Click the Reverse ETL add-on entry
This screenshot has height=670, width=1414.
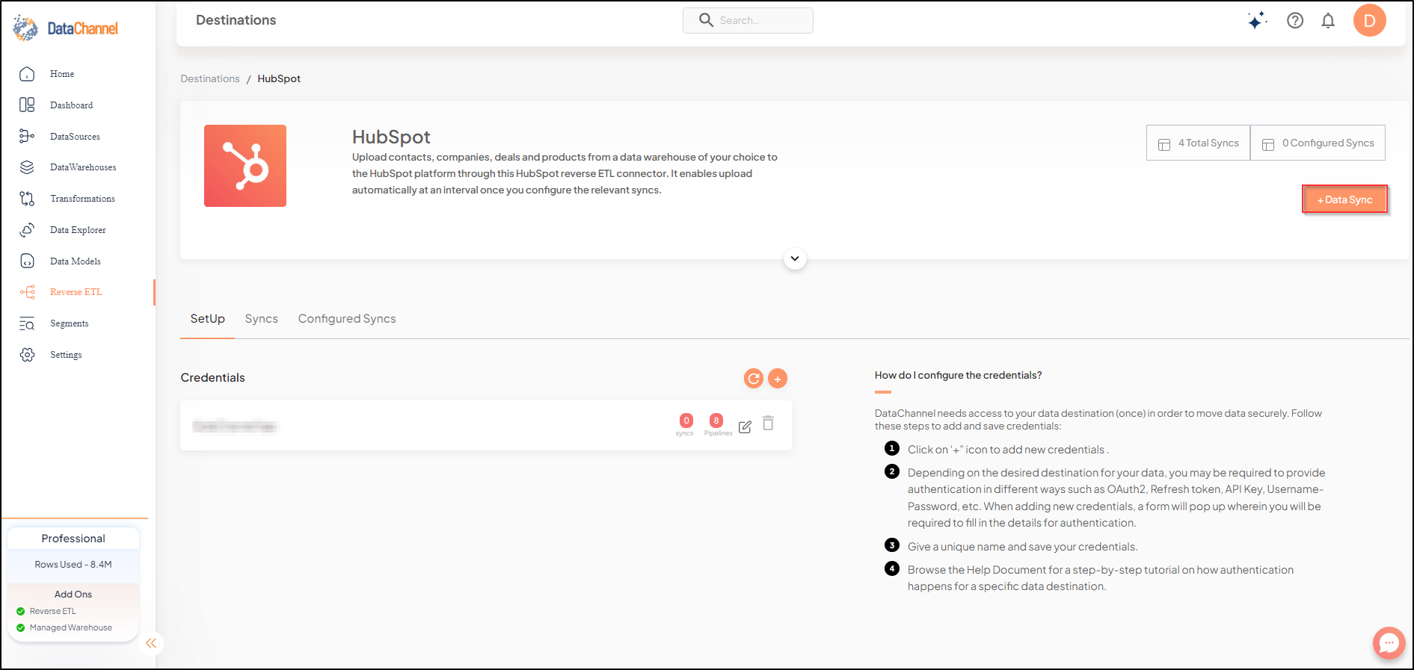[52, 611]
